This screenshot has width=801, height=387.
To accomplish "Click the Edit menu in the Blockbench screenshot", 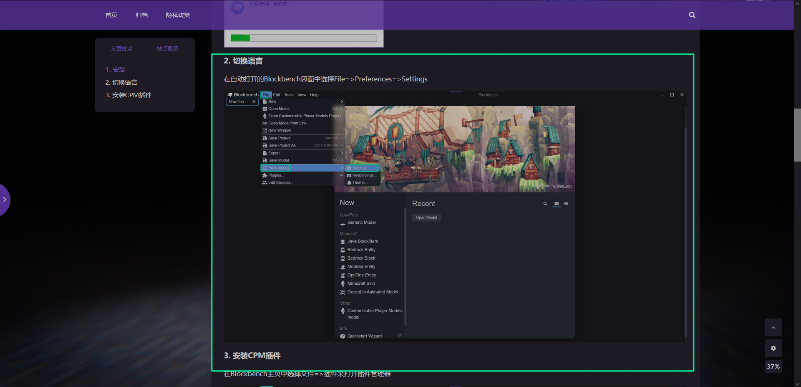I will [x=277, y=95].
